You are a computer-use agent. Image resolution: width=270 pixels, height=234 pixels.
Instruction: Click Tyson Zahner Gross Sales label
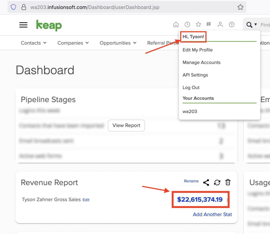[x=51, y=200]
